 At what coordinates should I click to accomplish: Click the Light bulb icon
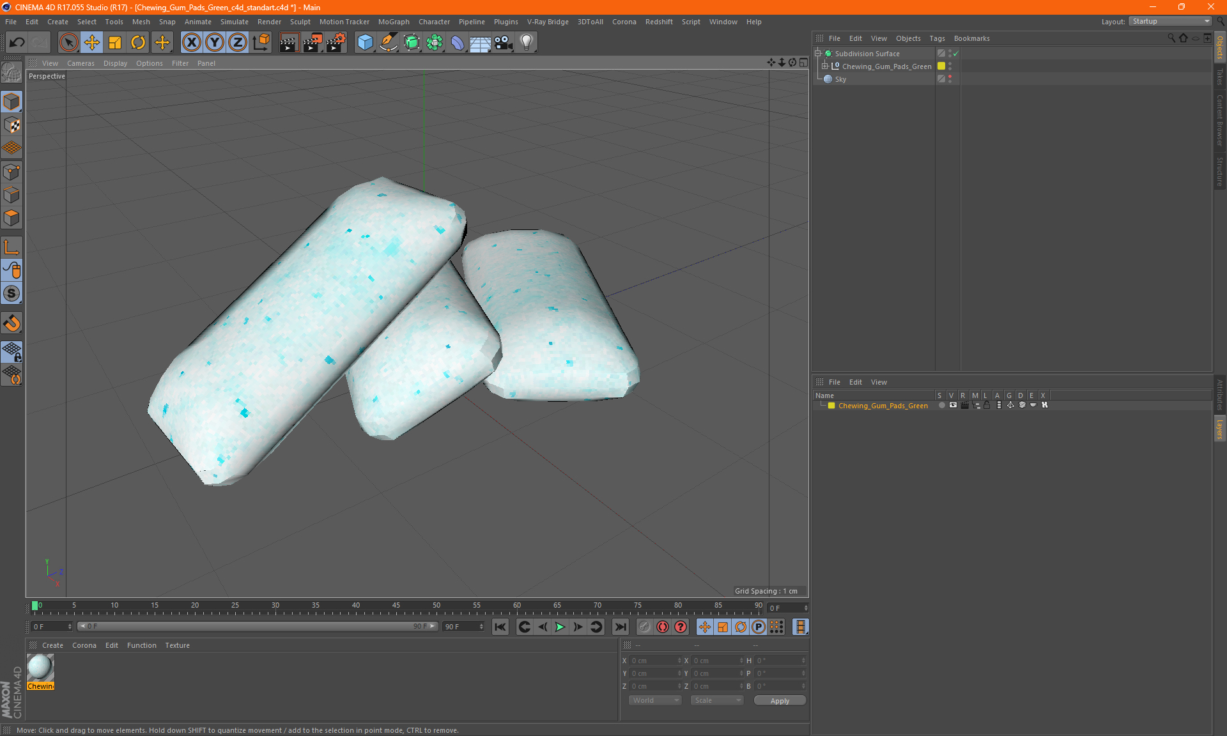[526, 43]
